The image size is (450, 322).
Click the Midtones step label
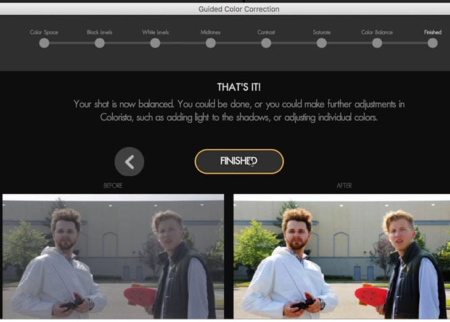coord(210,32)
